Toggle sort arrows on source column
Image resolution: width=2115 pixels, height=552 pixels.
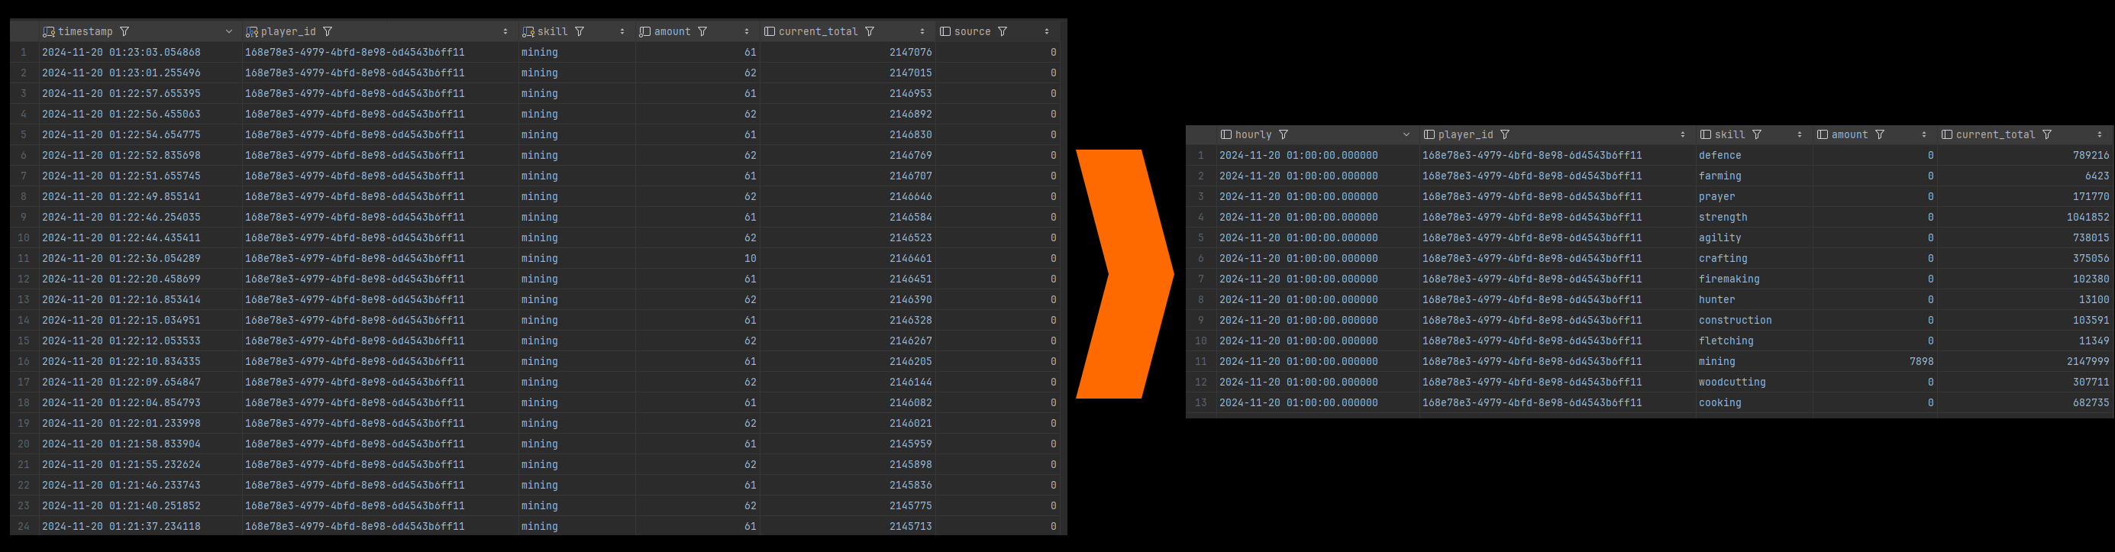click(x=1047, y=32)
